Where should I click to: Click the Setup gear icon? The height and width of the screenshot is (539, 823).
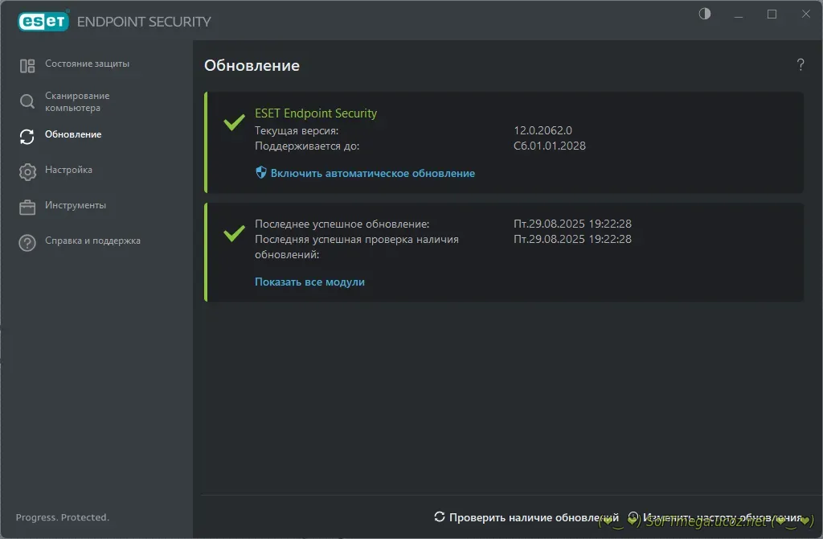27,172
